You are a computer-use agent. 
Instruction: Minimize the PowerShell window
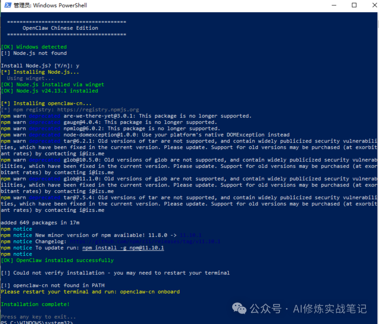click(x=334, y=5)
